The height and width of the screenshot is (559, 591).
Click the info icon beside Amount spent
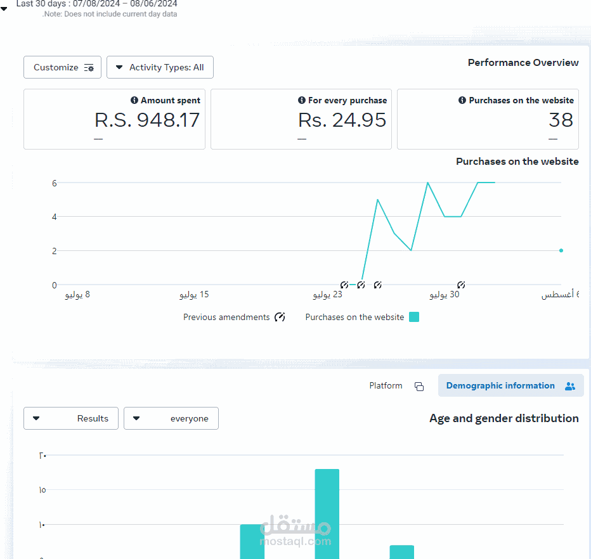click(134, 100)
